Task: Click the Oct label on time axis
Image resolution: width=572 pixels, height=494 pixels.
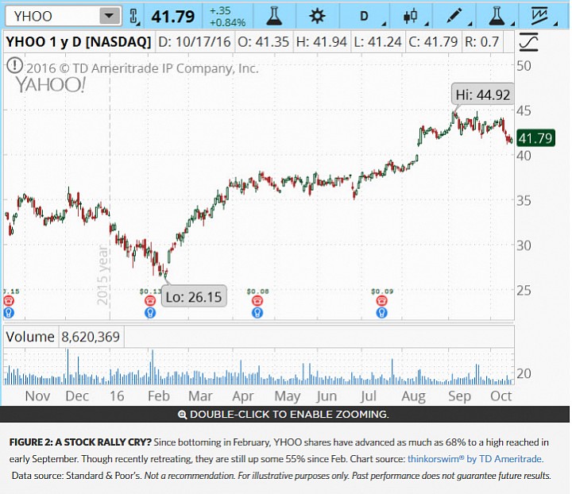Action: (x=500, y=396)
